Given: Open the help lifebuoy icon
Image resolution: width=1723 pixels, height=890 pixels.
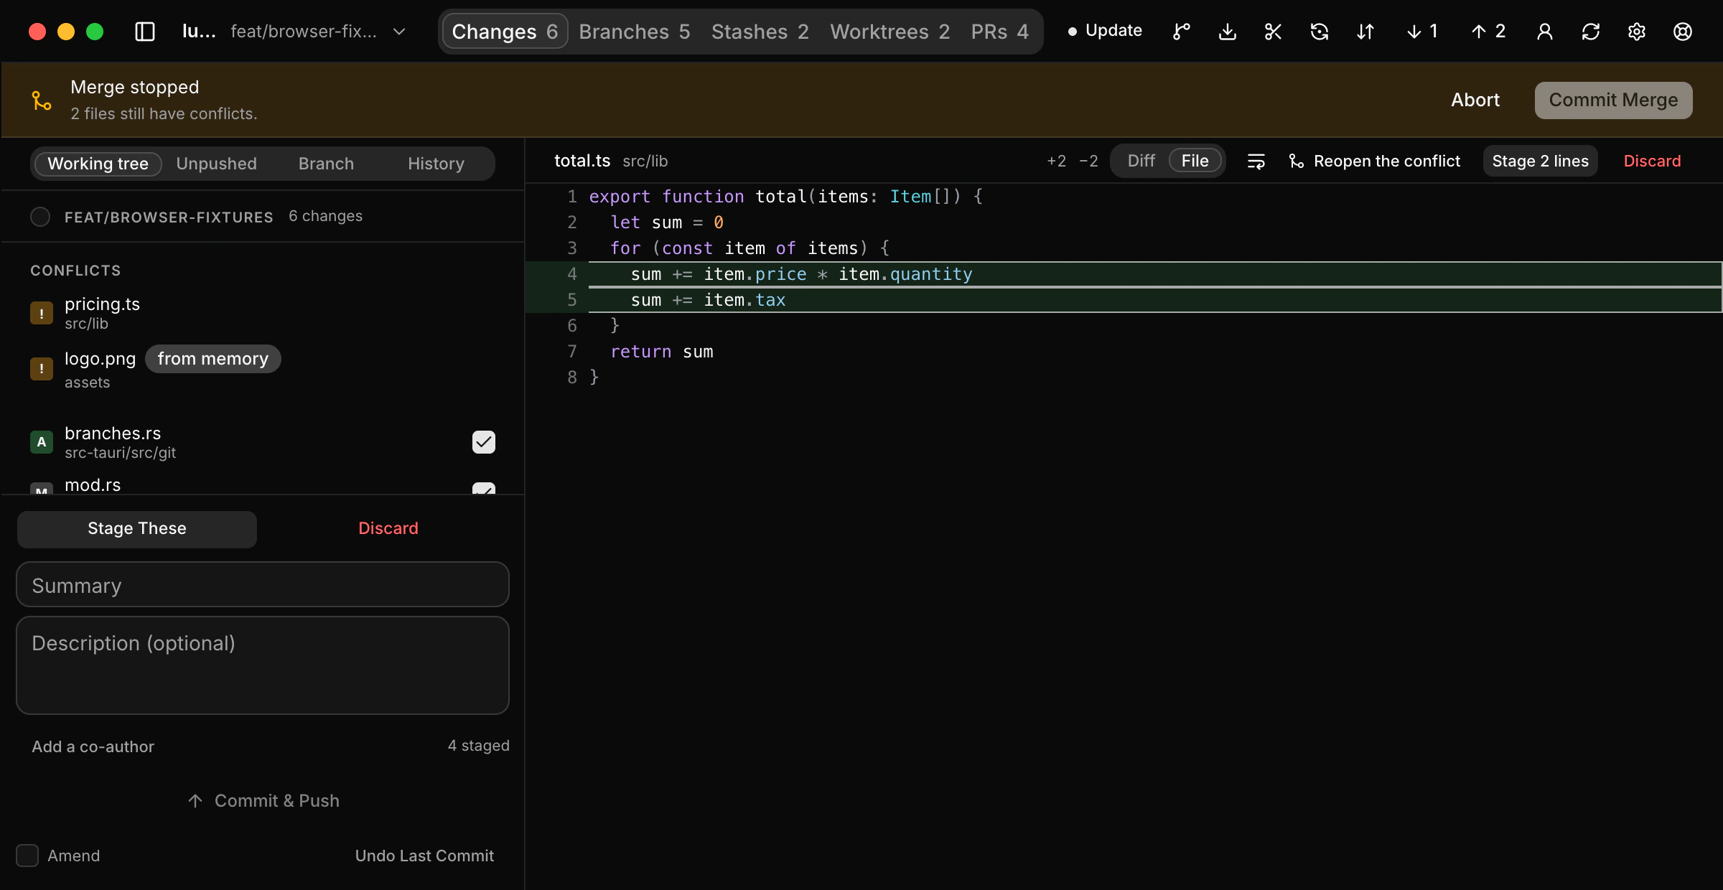Looking at the screenshot, I should tap(1683, 32).
